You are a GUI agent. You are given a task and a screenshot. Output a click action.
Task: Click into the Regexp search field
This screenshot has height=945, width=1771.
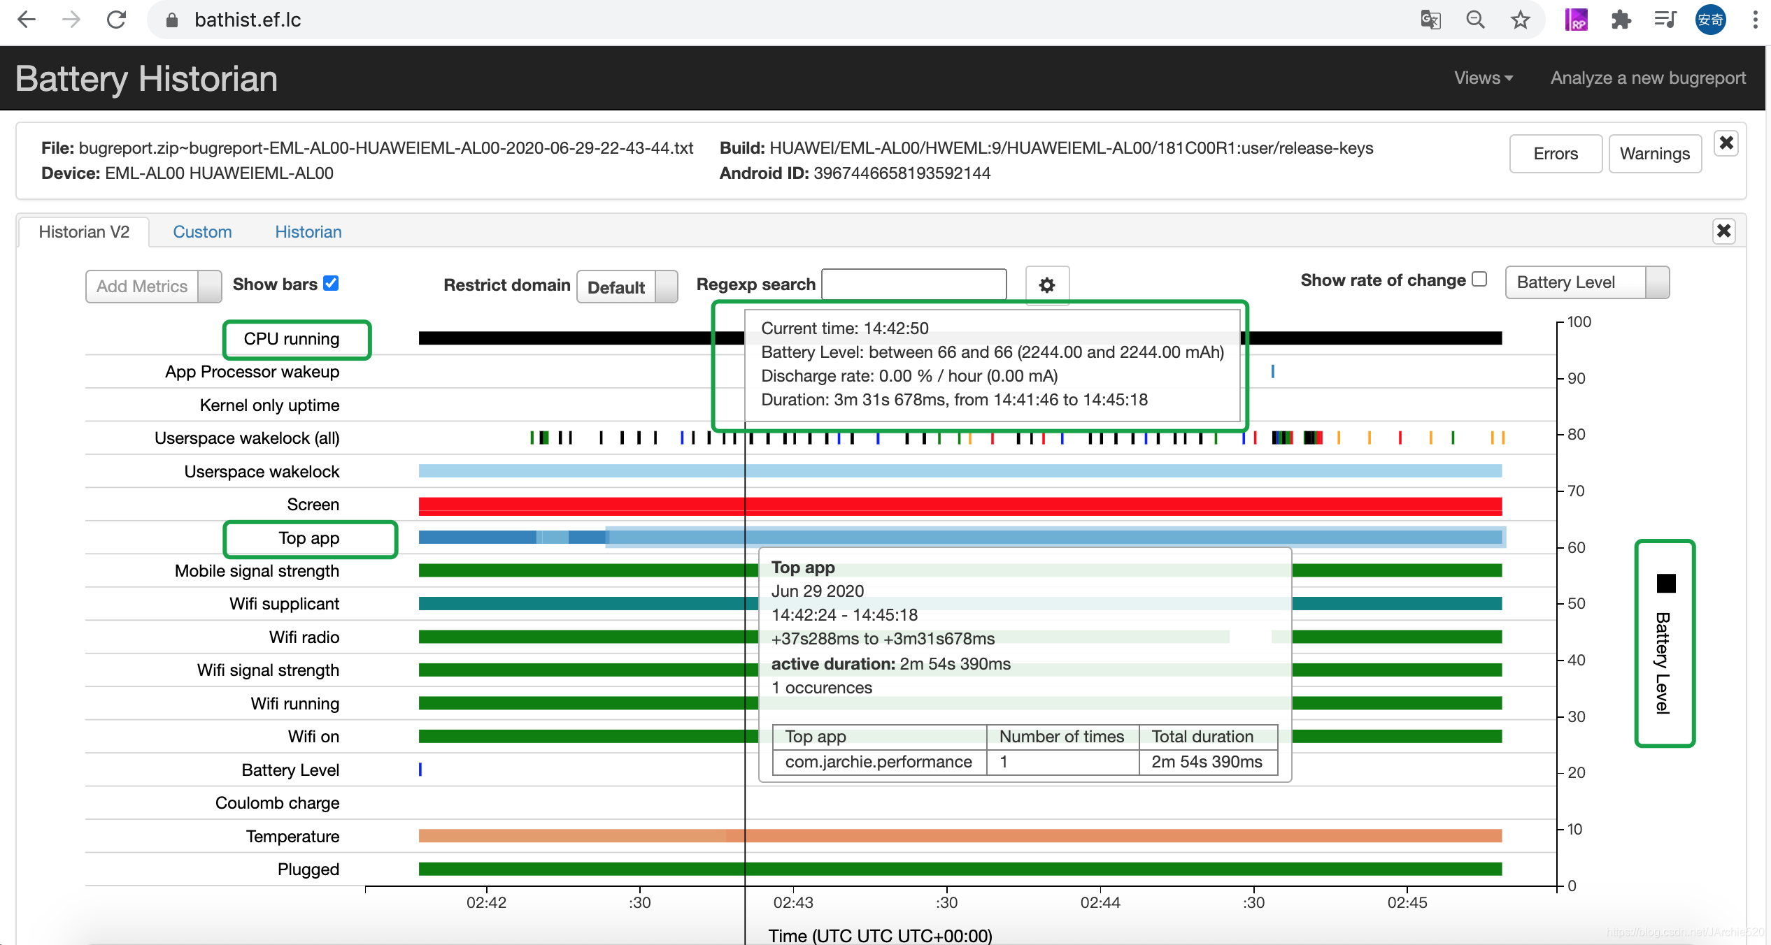tap(913, 284)
